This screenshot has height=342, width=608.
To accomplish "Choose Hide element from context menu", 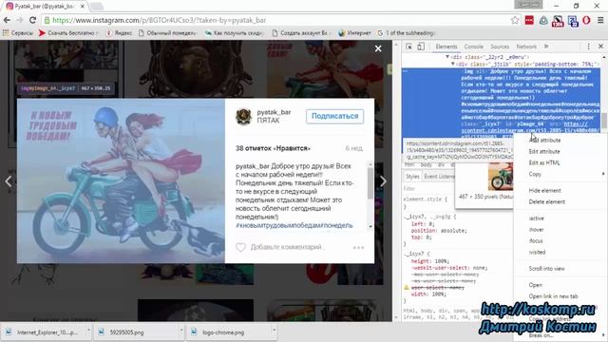I will [544, 190].
